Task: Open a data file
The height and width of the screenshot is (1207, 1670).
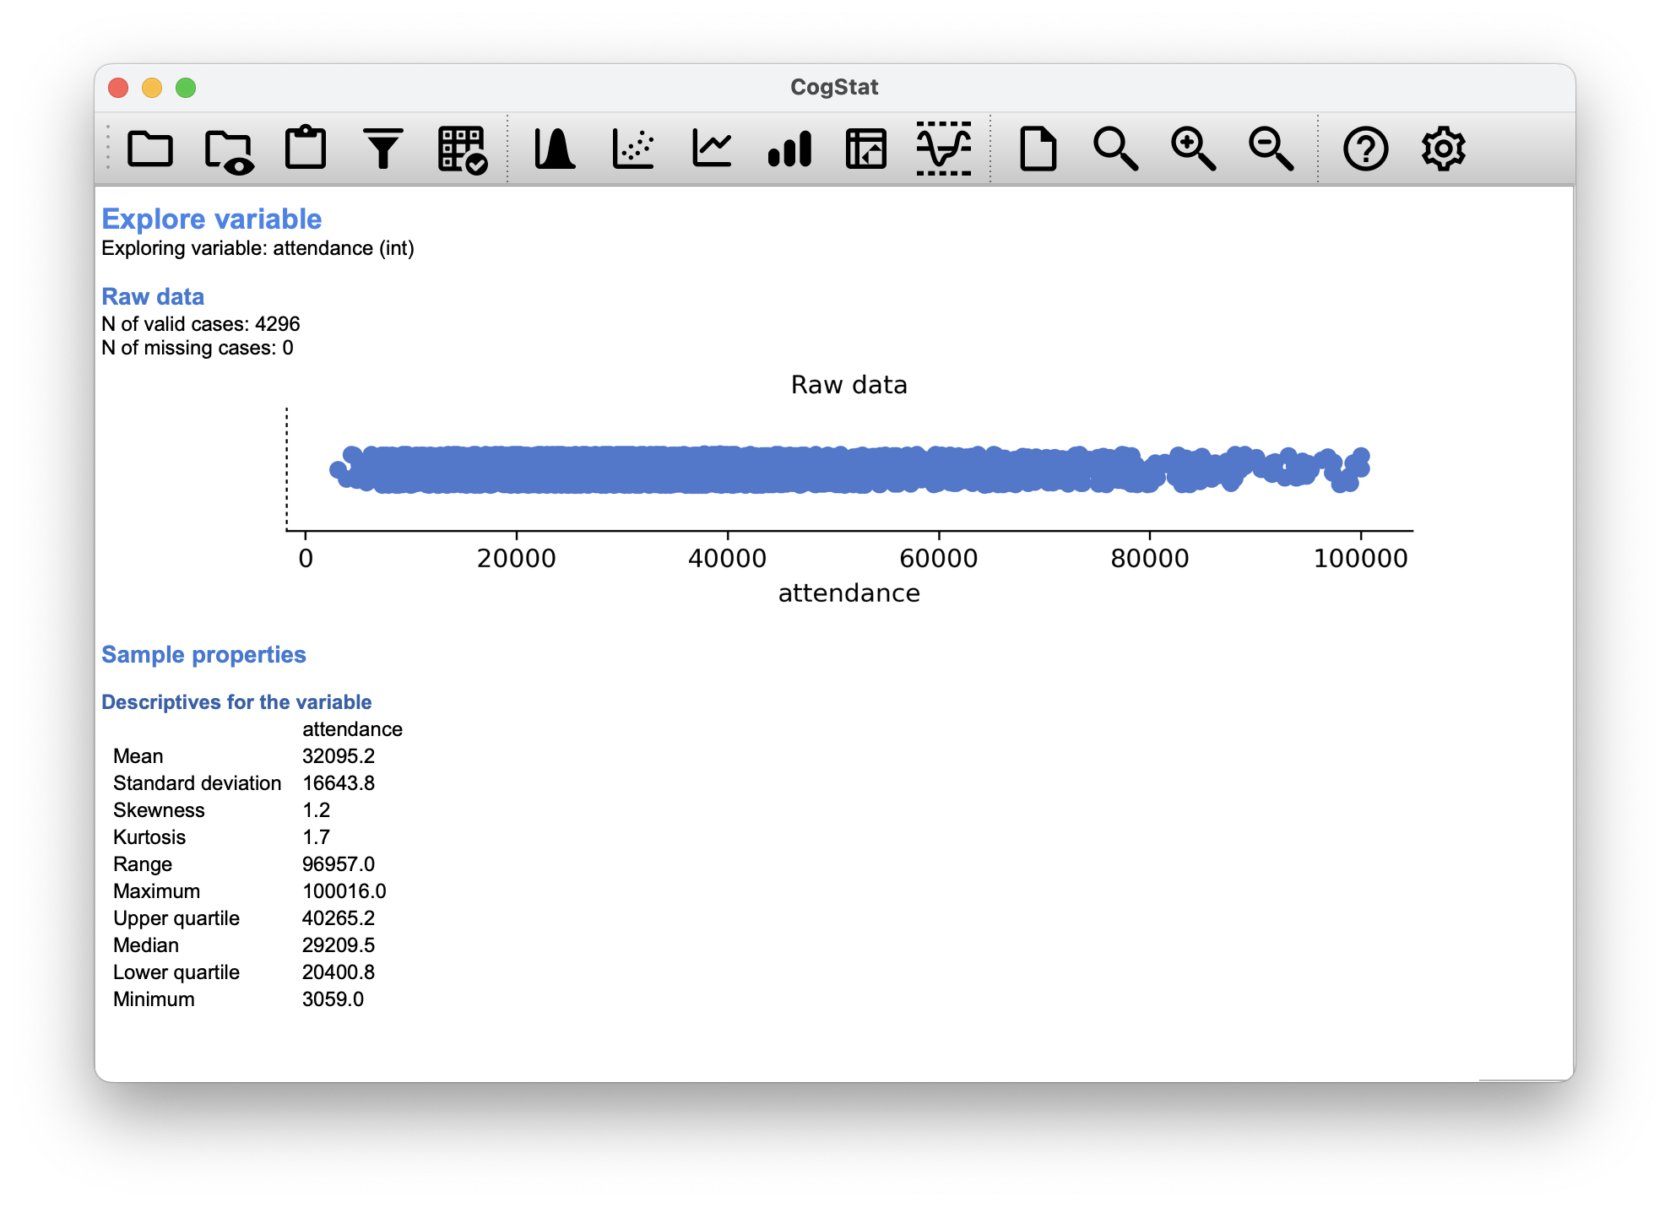Action: [x=150, y=148]
